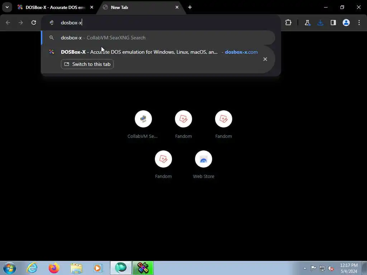Click the address bar containing dosbox-x
The image size is (367, 275).
click(161, 23)
